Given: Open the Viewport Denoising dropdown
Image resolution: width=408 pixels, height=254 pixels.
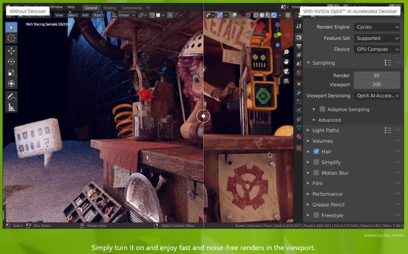Looking at the screenshot, I should click(377, 96).
